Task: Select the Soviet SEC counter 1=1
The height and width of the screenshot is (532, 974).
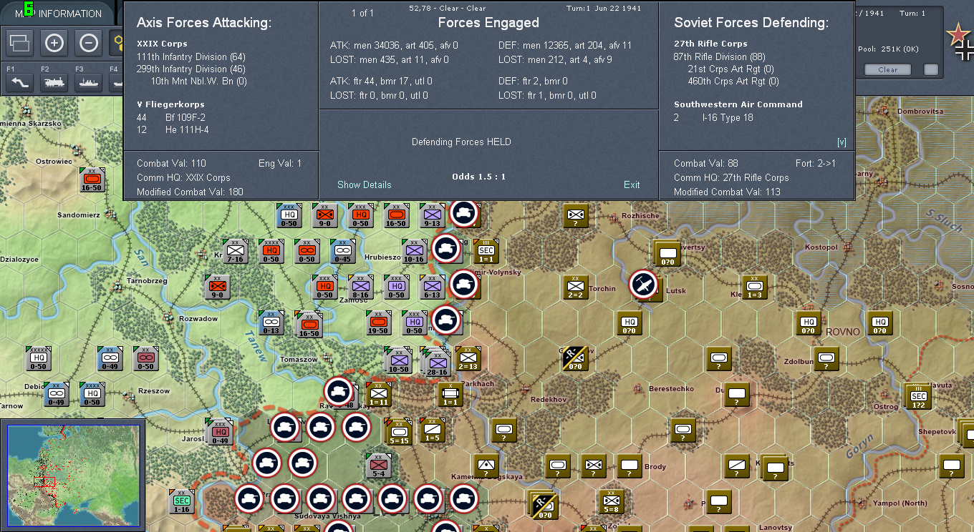Action: pyautogui.click(x=486, y=250)
